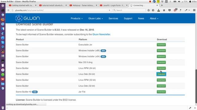
Task: Click the Gluon logo
Action: pos(27,18)
